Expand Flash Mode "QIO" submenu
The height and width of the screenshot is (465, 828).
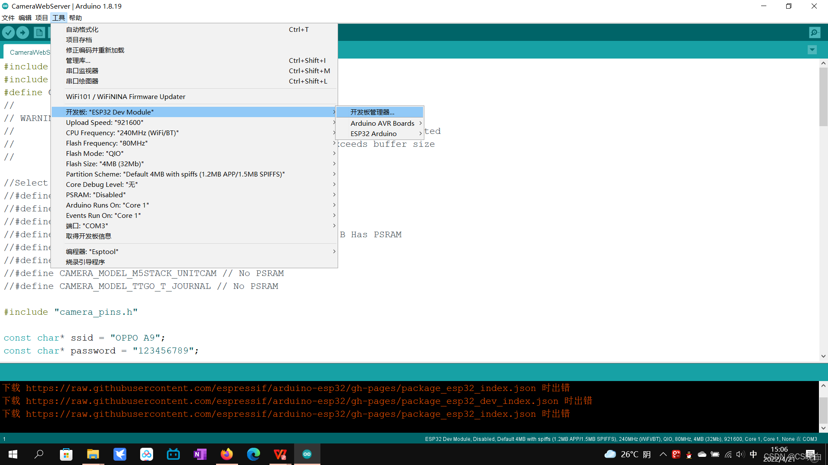[x=194, y=153]
